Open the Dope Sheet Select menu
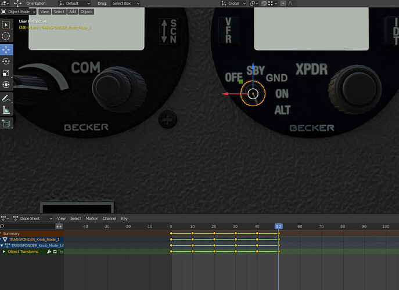This screenshot has height=290, width=399. tap(76, 218)
